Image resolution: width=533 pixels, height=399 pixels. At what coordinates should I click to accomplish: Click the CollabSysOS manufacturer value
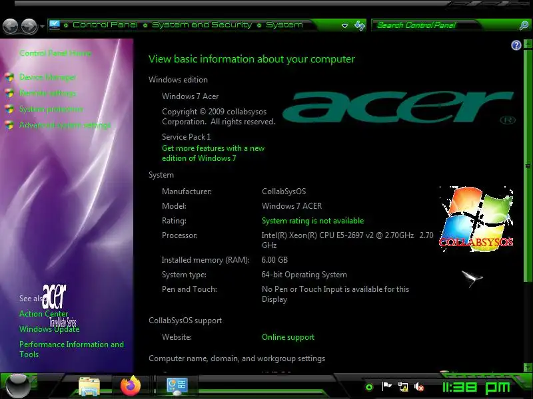[x=284, y=192]
